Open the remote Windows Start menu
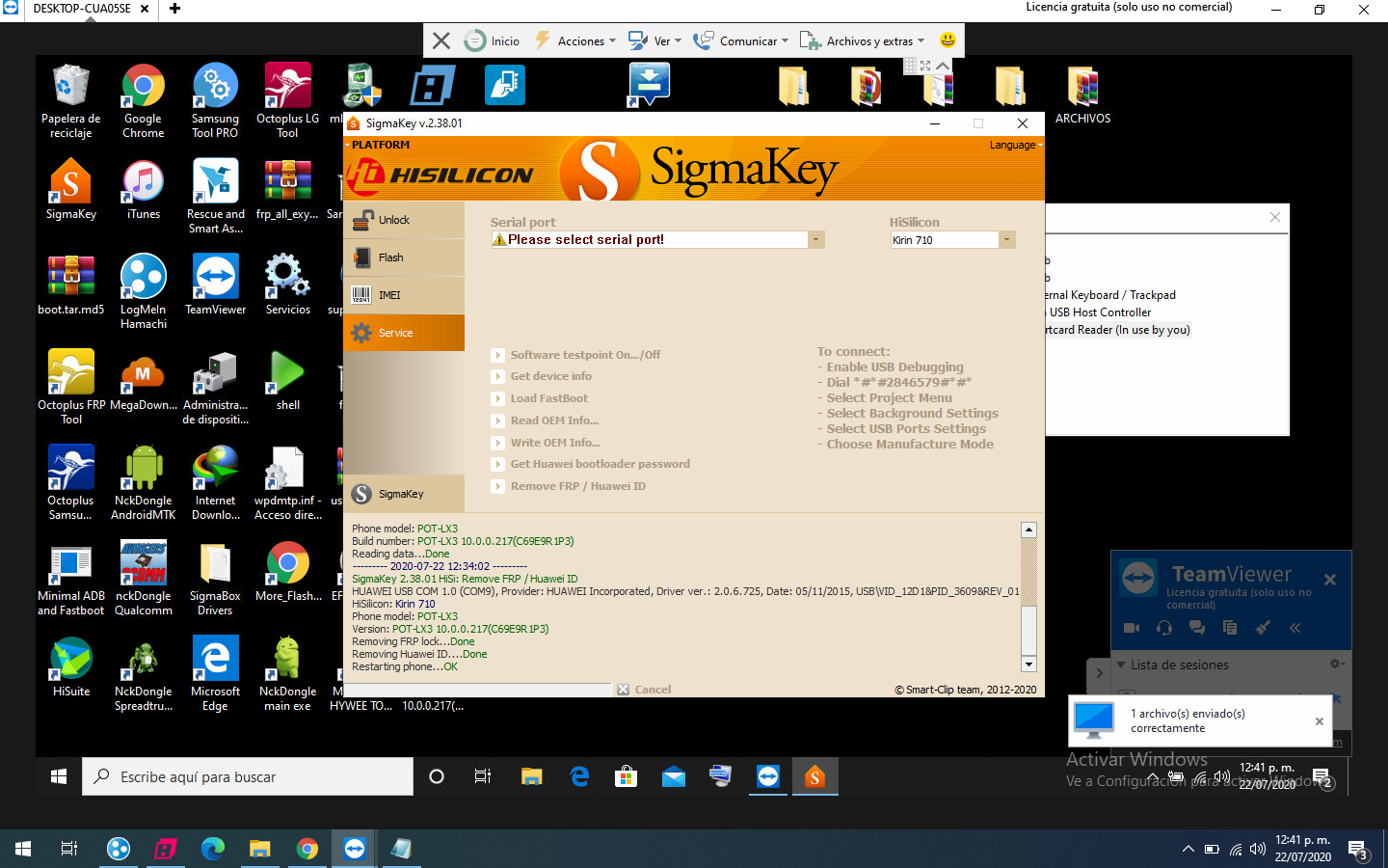This screenshot has height=868, width=1388. (59, 776)
